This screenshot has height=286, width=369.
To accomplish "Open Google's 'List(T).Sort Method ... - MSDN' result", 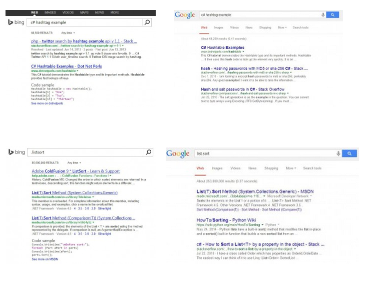I will pyautogui.click(x=255, y=191).
